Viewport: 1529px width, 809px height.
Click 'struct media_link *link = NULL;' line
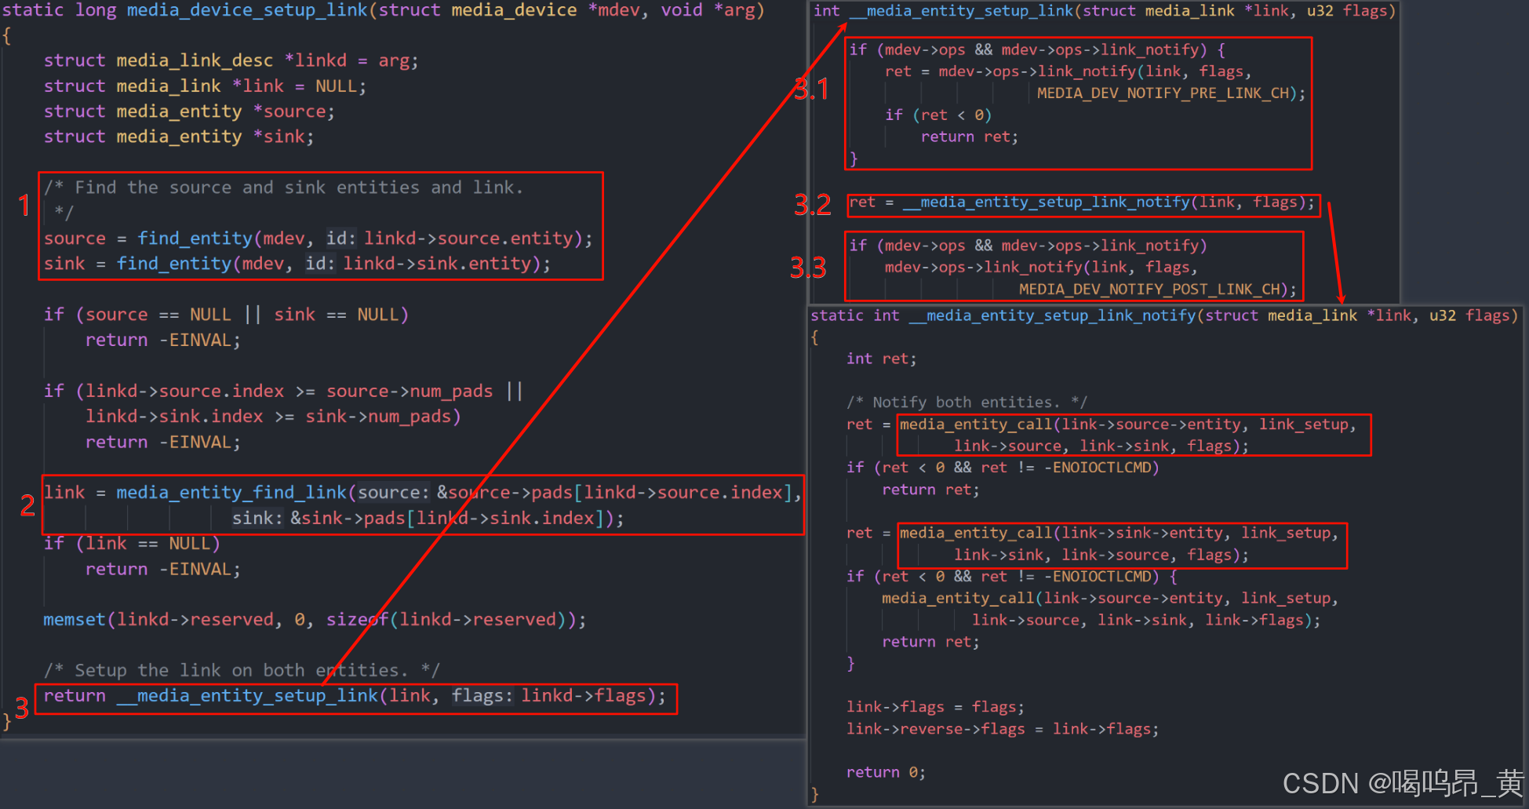(205, 86)
